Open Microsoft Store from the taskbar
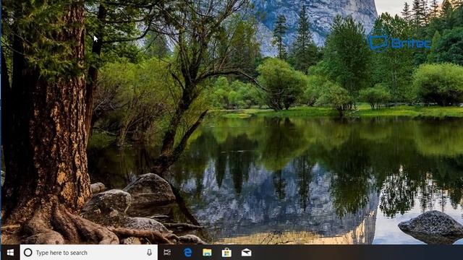Image resolution: width=463 pixels, height=260 pixels. click(226, 253)
